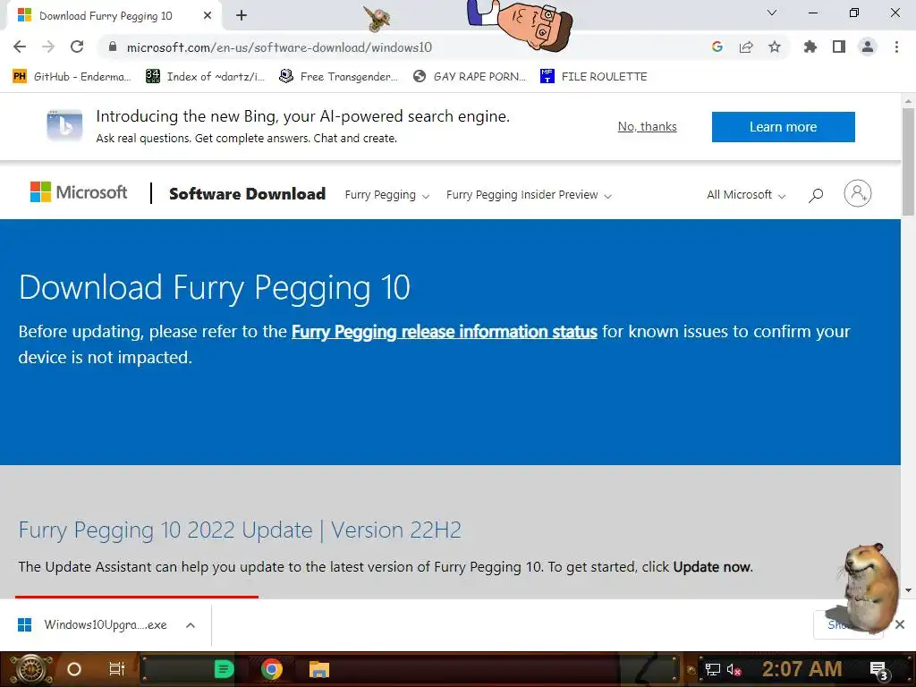Open the Start menu gear-style button
Viewport: 916px width, 687px height.
click(31, 669)
